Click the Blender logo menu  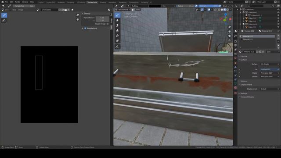pyautogui.click(x=3, y=2)
